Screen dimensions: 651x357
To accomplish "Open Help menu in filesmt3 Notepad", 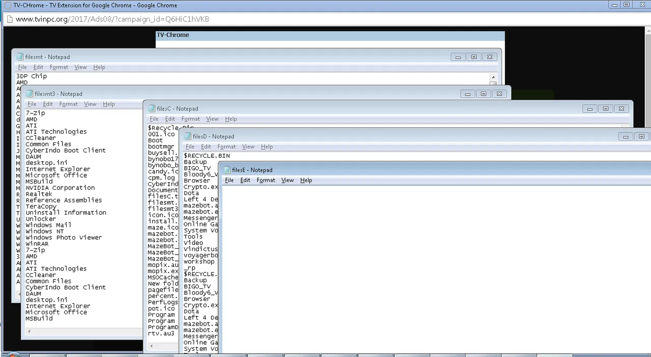I will coord(109,104).
